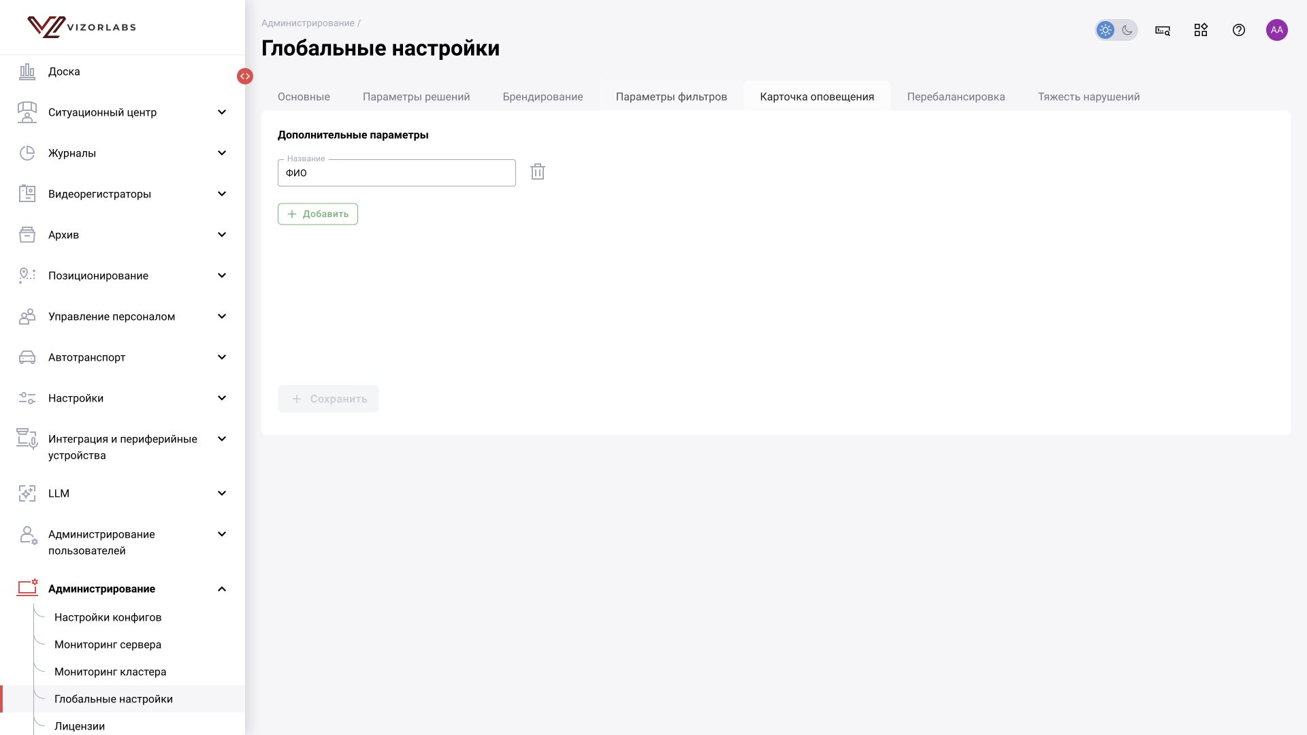Click the Ситуационный центр sidebar icon
The width and height of the screenshot is (1307, 735).
27,112
